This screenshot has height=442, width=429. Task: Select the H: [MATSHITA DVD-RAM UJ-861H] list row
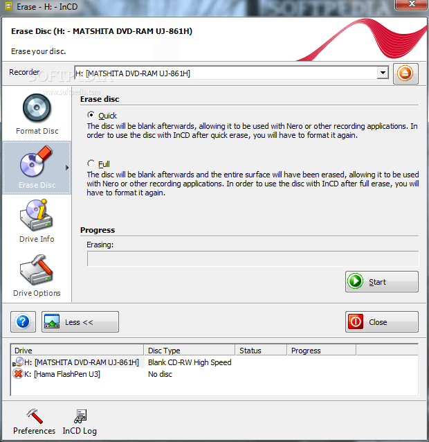coord(214,362)
